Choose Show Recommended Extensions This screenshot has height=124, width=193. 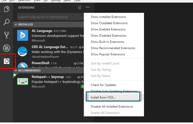click(x=113, y=48)
